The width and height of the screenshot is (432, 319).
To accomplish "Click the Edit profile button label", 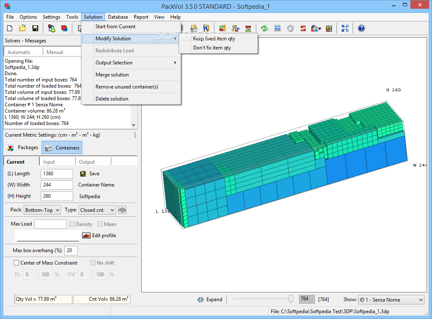I will [x=104, y=236].
